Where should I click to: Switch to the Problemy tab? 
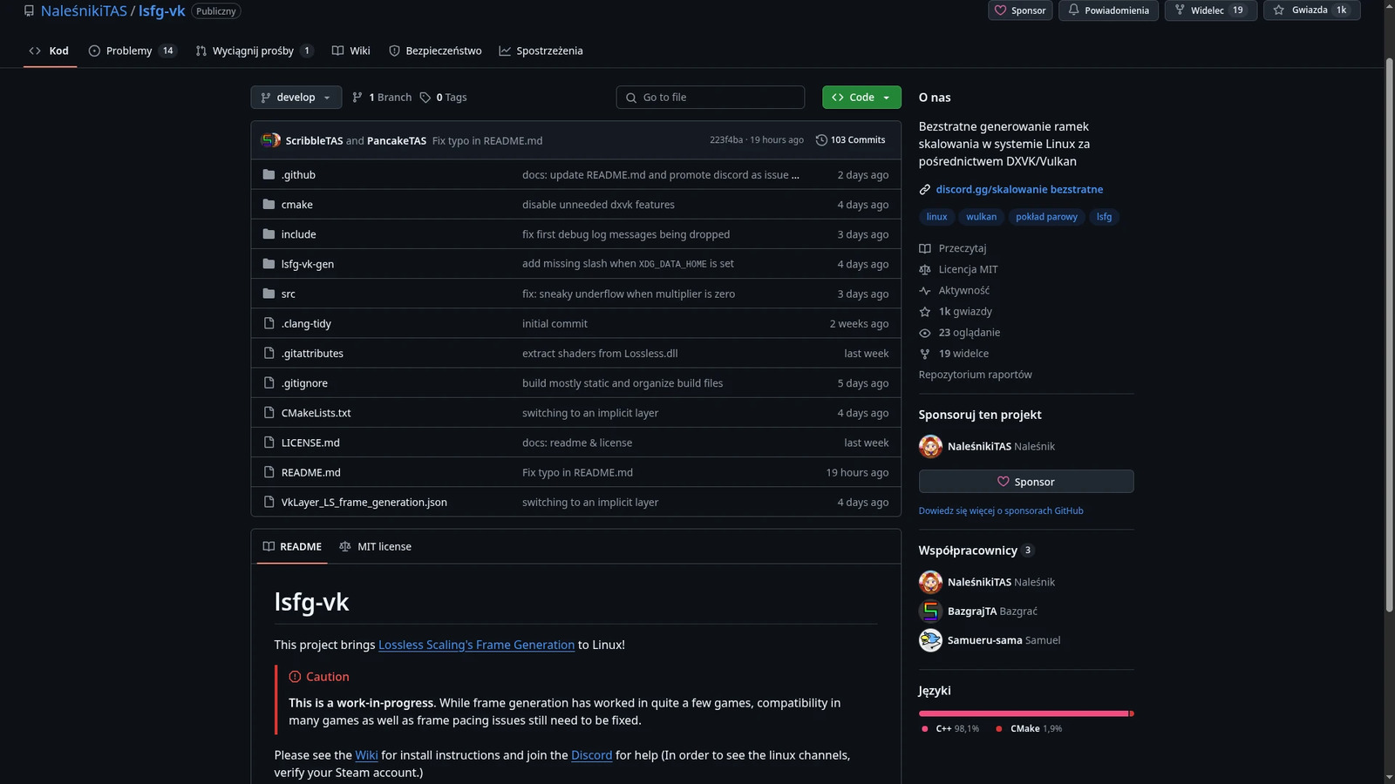coord(129,51)
